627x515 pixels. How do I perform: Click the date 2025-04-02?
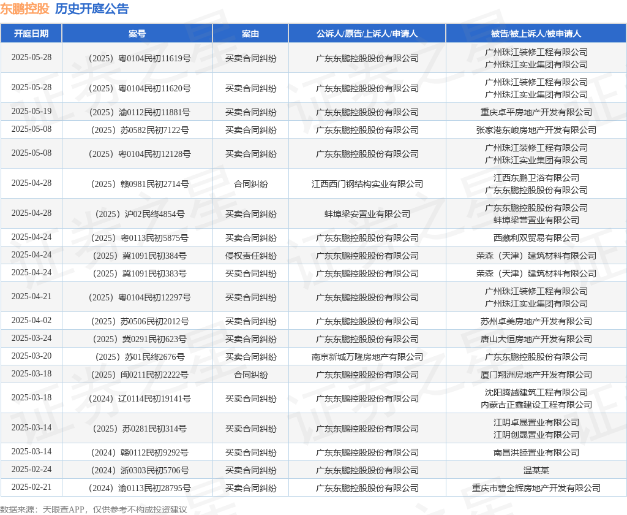31,321
